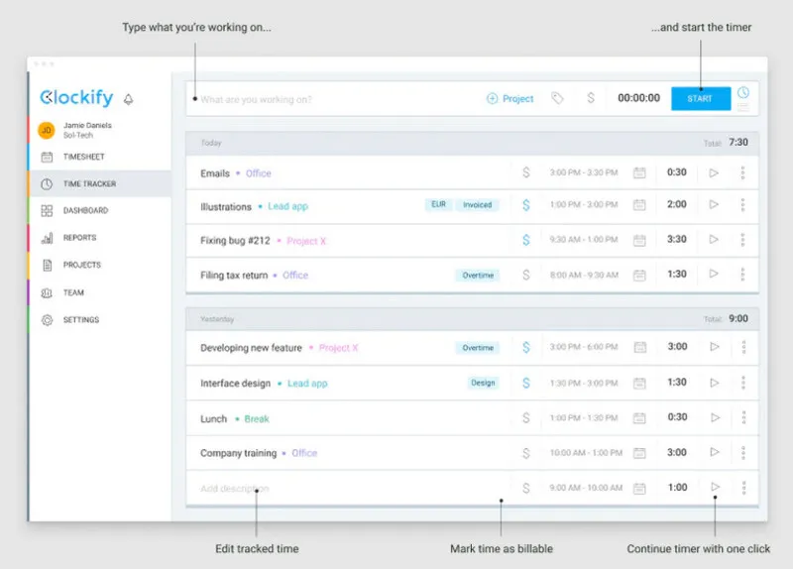Open more options for Filing tax return
The height and width of the screenshot is (569, 793).
pyautogui.click(x=742, y=275)
